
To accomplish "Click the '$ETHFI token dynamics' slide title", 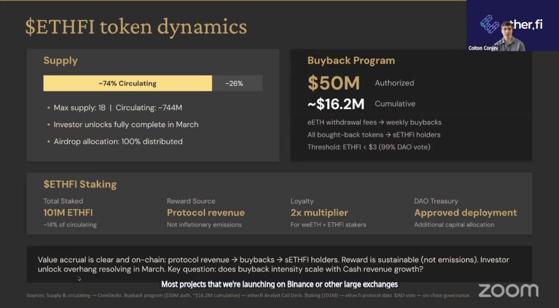I will (136, 27).
